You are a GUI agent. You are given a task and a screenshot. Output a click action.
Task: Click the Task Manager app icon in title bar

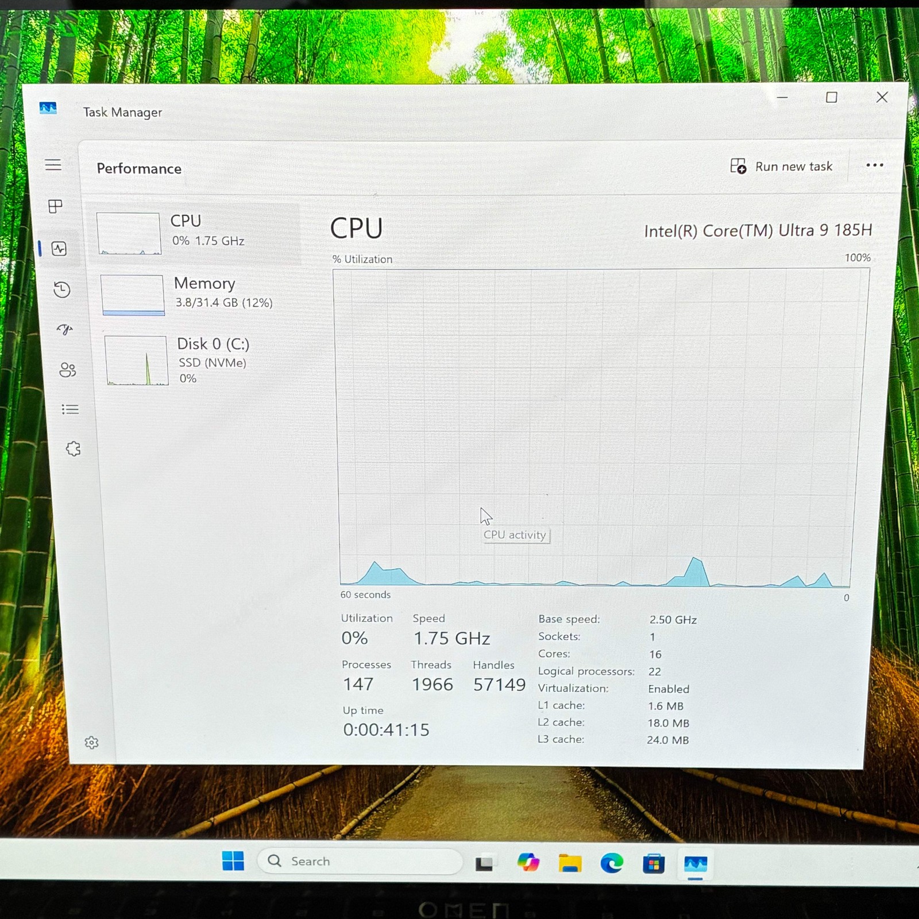48,107
